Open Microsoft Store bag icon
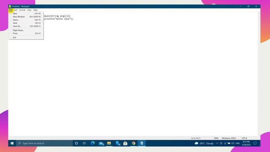Image resolution: width=270 pixels, height=152 pixels. click(125, 143)
